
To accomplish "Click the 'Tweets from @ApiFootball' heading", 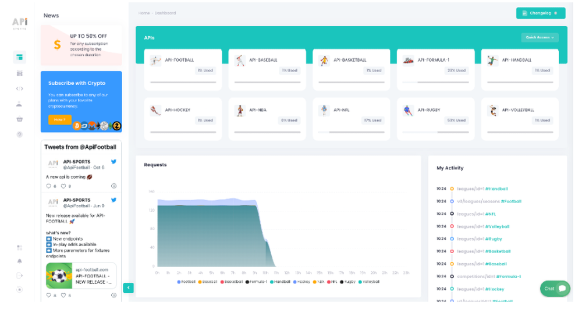I will (80, 147).
